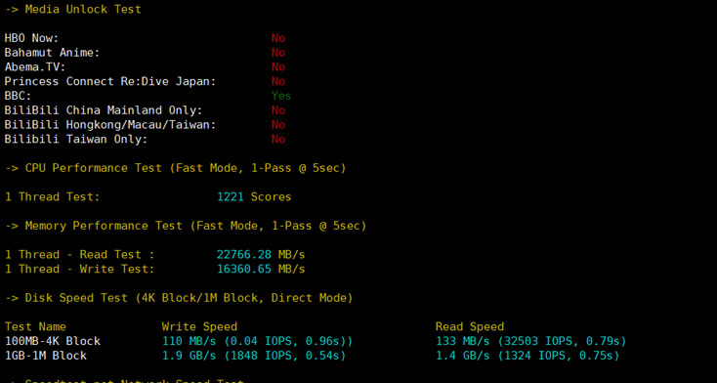This screenshot has width=717, height=383.
Task: Click the '1.9 GB/s' write speed entry
Action: (x=254, y=356)
